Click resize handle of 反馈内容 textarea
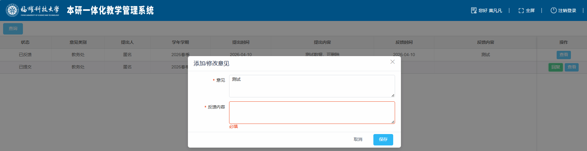Screen dimensions: 587x151 (x=393, y=122)
